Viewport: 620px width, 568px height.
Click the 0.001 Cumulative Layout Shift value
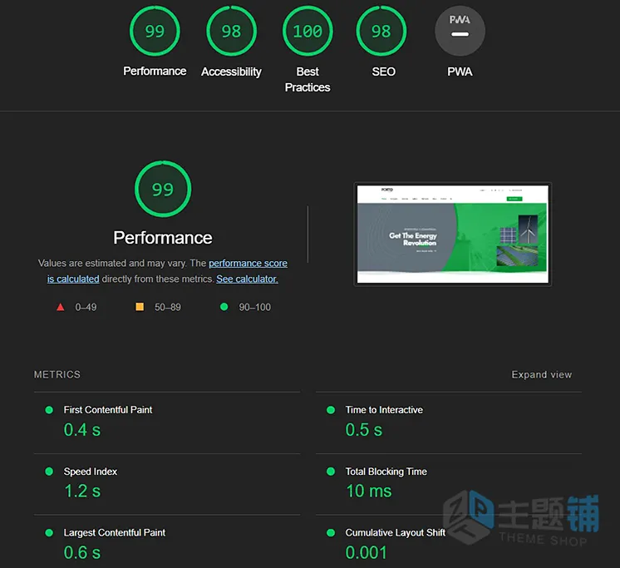pyautogui.click(x=367, y=552)
